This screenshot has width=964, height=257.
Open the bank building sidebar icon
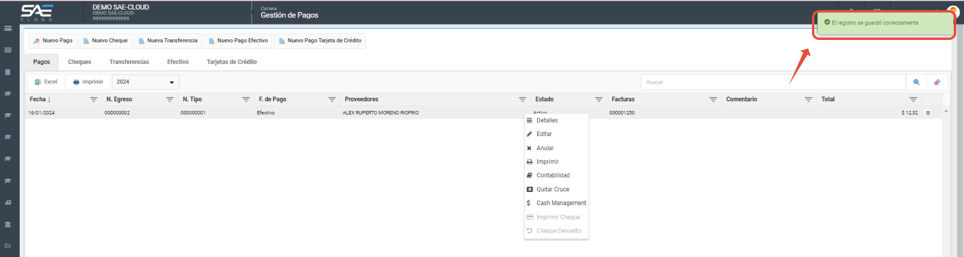click(x=8, y=224)
